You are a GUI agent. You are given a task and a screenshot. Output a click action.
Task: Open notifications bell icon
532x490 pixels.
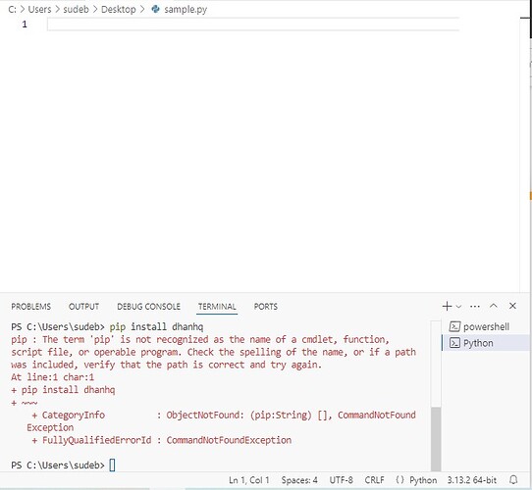[513, 480]
